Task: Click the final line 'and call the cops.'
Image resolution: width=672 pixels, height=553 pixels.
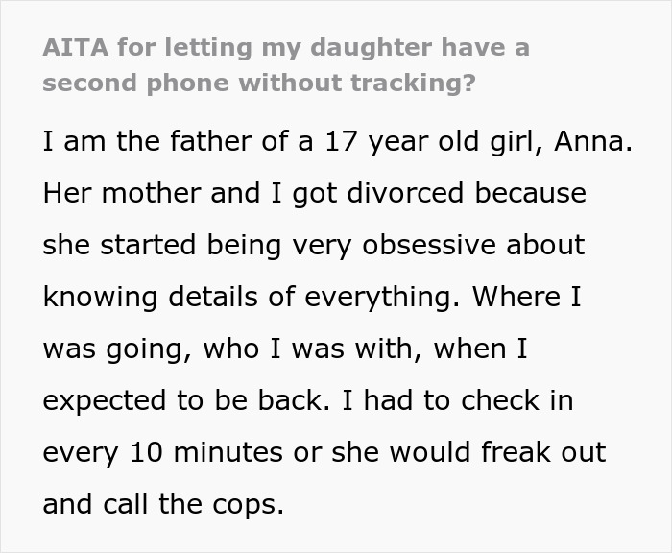Action: [163, 504]
